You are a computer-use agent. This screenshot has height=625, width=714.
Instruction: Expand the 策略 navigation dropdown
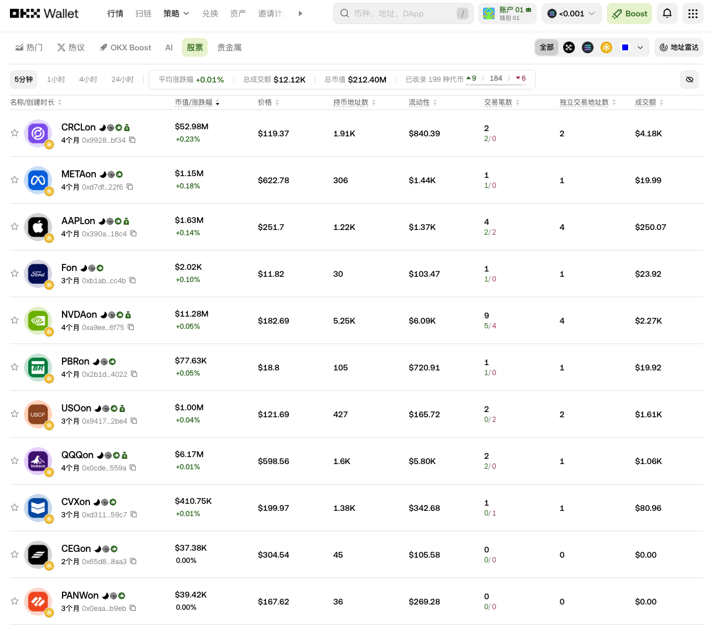176,13
